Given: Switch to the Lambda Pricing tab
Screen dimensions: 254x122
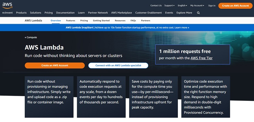Looking at the screenshot, I should coord(84,21).
